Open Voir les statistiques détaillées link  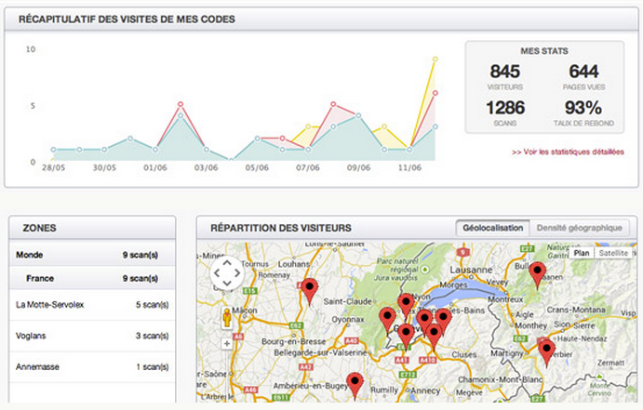point(568,152)
